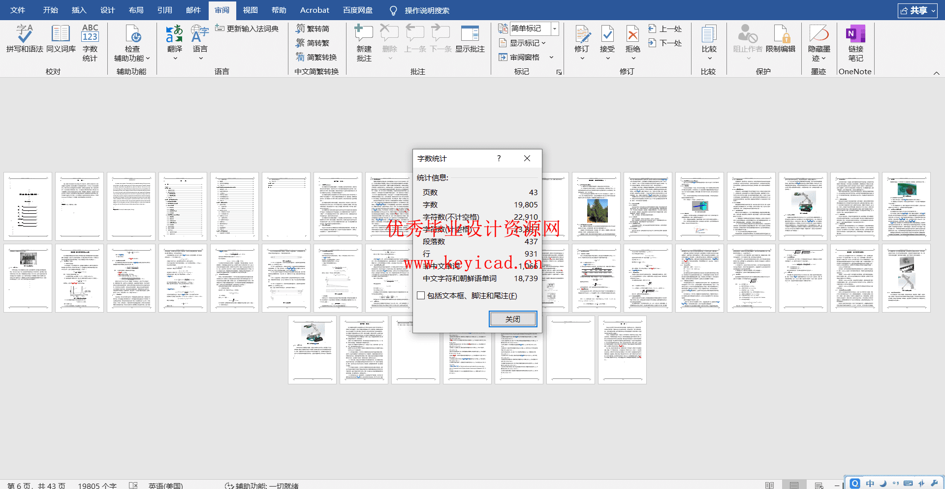Expand the Accept dropdown arrow
The image size is (945, 489).
point(608,58)
